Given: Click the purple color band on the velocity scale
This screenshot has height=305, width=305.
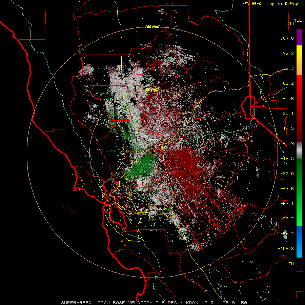Looking at the screenshot, I should coord(299,38).
